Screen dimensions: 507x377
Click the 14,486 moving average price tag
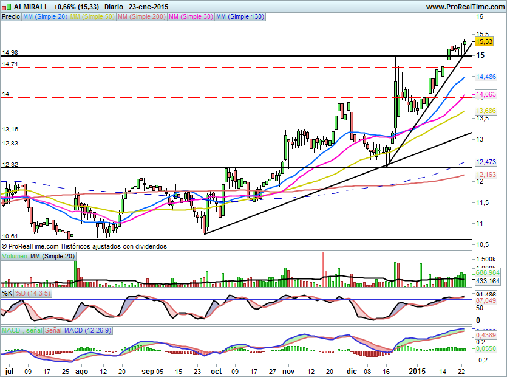(x=486, y=77)
